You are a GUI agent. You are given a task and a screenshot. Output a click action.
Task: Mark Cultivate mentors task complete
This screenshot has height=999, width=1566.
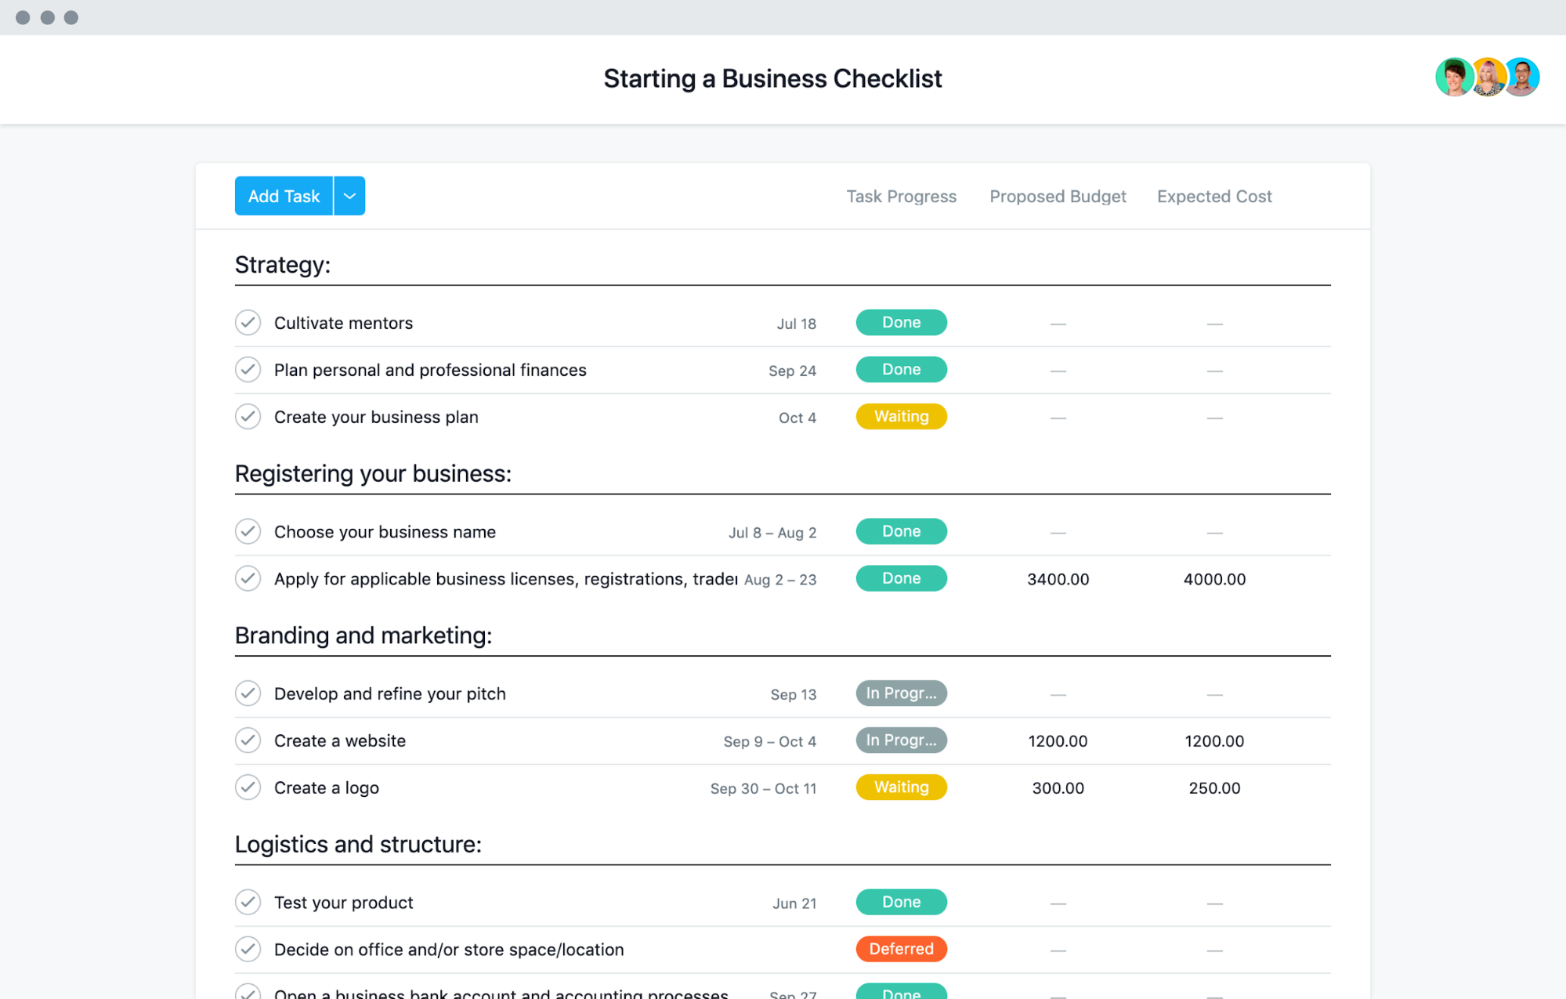tap(248, 323)
